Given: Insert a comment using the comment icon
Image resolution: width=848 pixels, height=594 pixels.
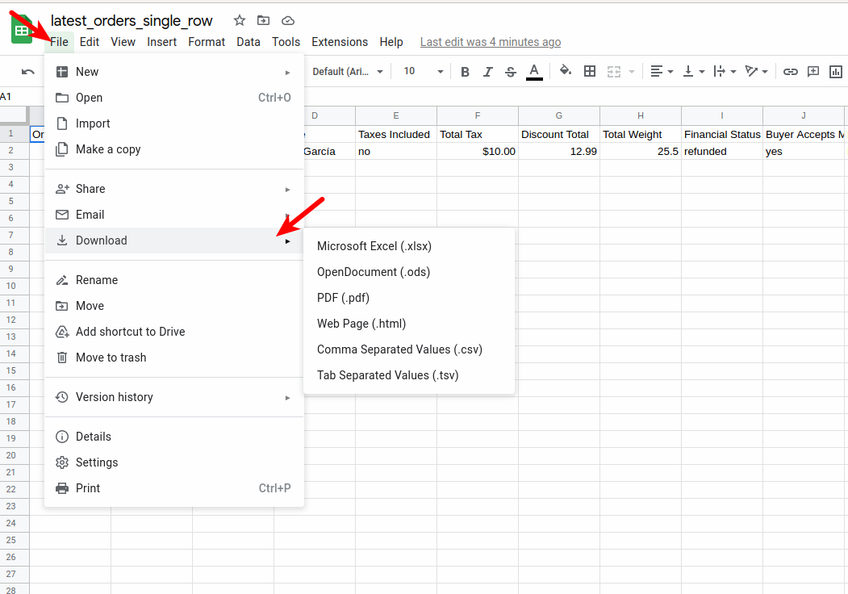Looking at the screenshot, I should 812,71.
